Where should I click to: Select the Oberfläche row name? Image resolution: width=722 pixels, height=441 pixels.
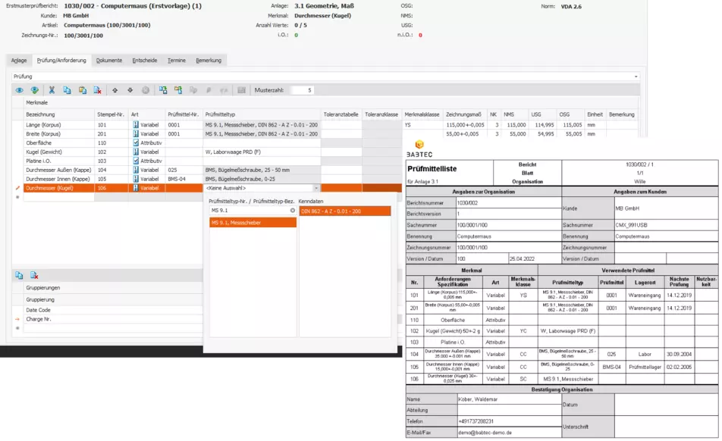39,142
